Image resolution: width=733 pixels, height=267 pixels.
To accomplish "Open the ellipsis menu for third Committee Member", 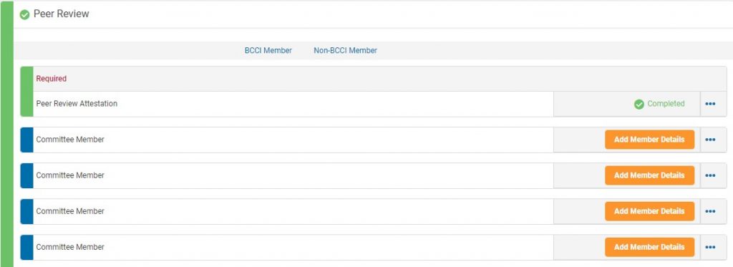I will coord(710,211).
